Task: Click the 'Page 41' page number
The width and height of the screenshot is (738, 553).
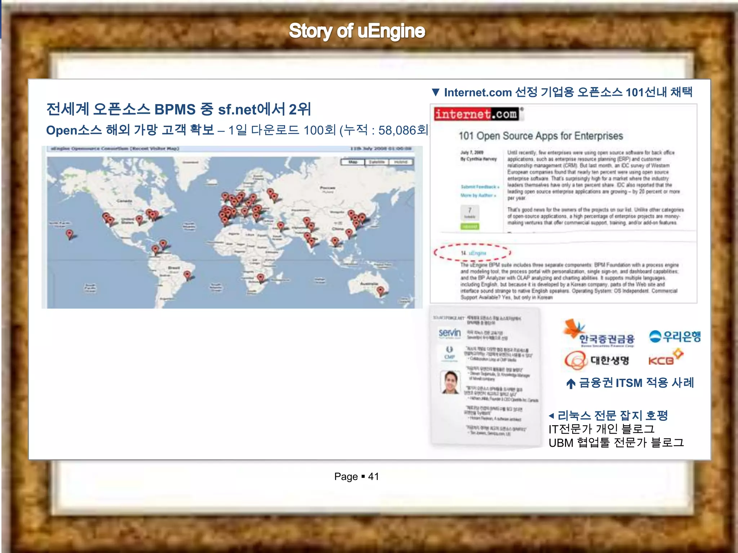Action: [356, 477]
